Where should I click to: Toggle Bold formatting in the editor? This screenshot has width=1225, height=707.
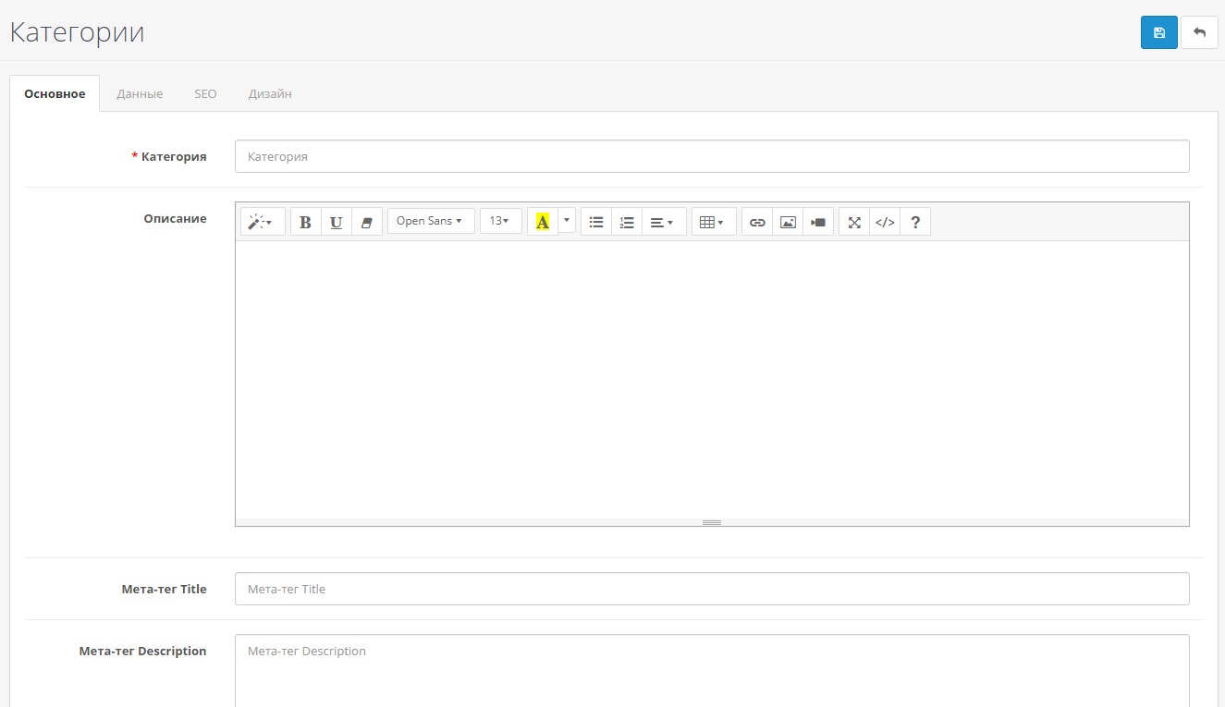pos(305,222)
